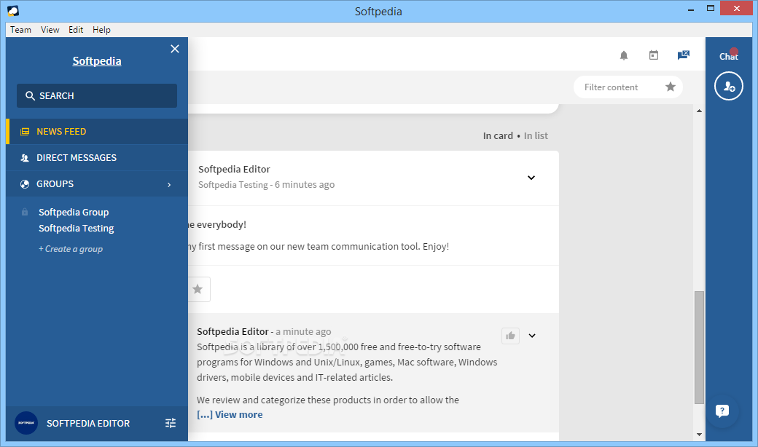Click the app icon in title bar

(x=13, y=11)
